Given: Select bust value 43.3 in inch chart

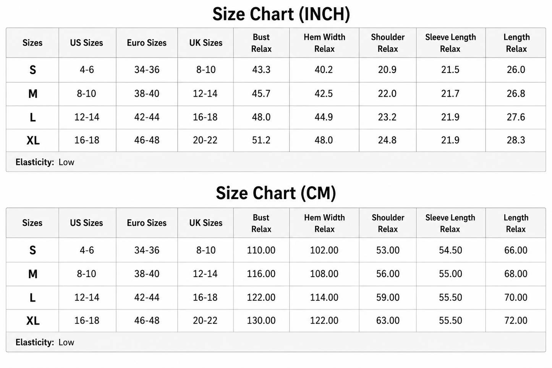Looking at the screenshot, I should 261,70.
